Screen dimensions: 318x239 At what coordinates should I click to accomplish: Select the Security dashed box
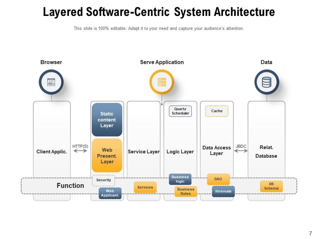pyautogui.click(x=103, y=180)
